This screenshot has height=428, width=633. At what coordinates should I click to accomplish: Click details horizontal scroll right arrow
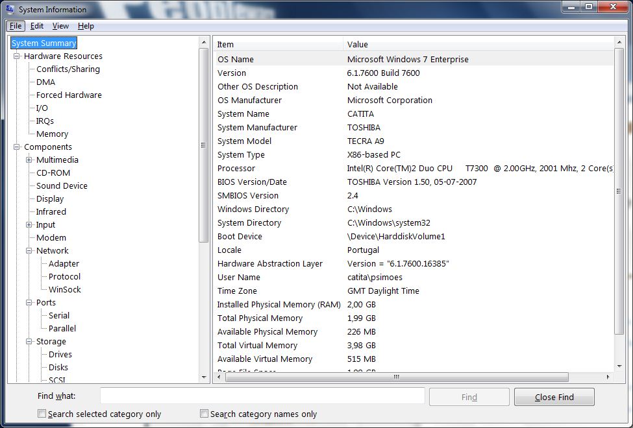point(608,377)
